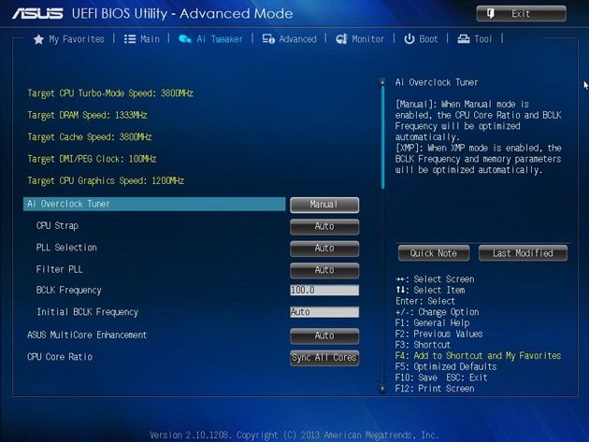This screenshot has height=442, width=589.
Task: Click Target DRAM Speed: 1333MHz text
Action: click(x=87, y=115)
